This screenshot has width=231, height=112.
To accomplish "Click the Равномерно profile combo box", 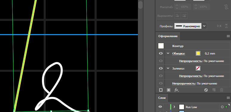I will click(x=188, y=26).
